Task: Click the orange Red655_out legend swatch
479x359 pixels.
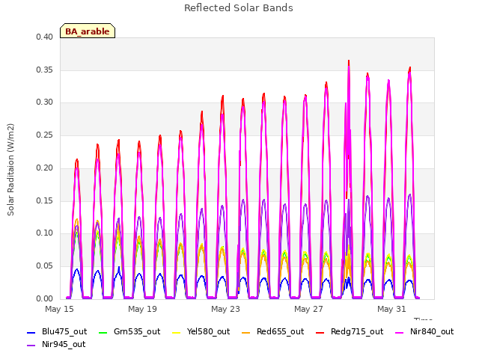Action: point(246,332)
